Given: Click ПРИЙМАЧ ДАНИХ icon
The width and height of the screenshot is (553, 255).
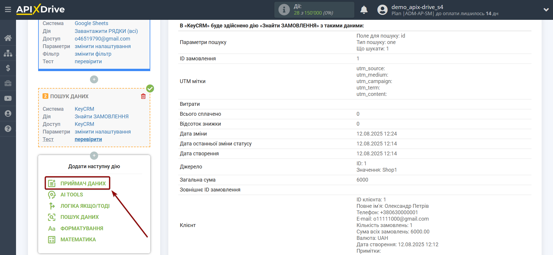Looking at the screenshot, I should (52, 183).
